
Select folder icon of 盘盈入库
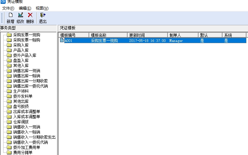[9, 60]
